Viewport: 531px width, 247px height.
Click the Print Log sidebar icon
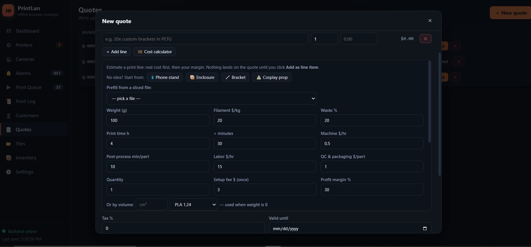click(9, 101)
